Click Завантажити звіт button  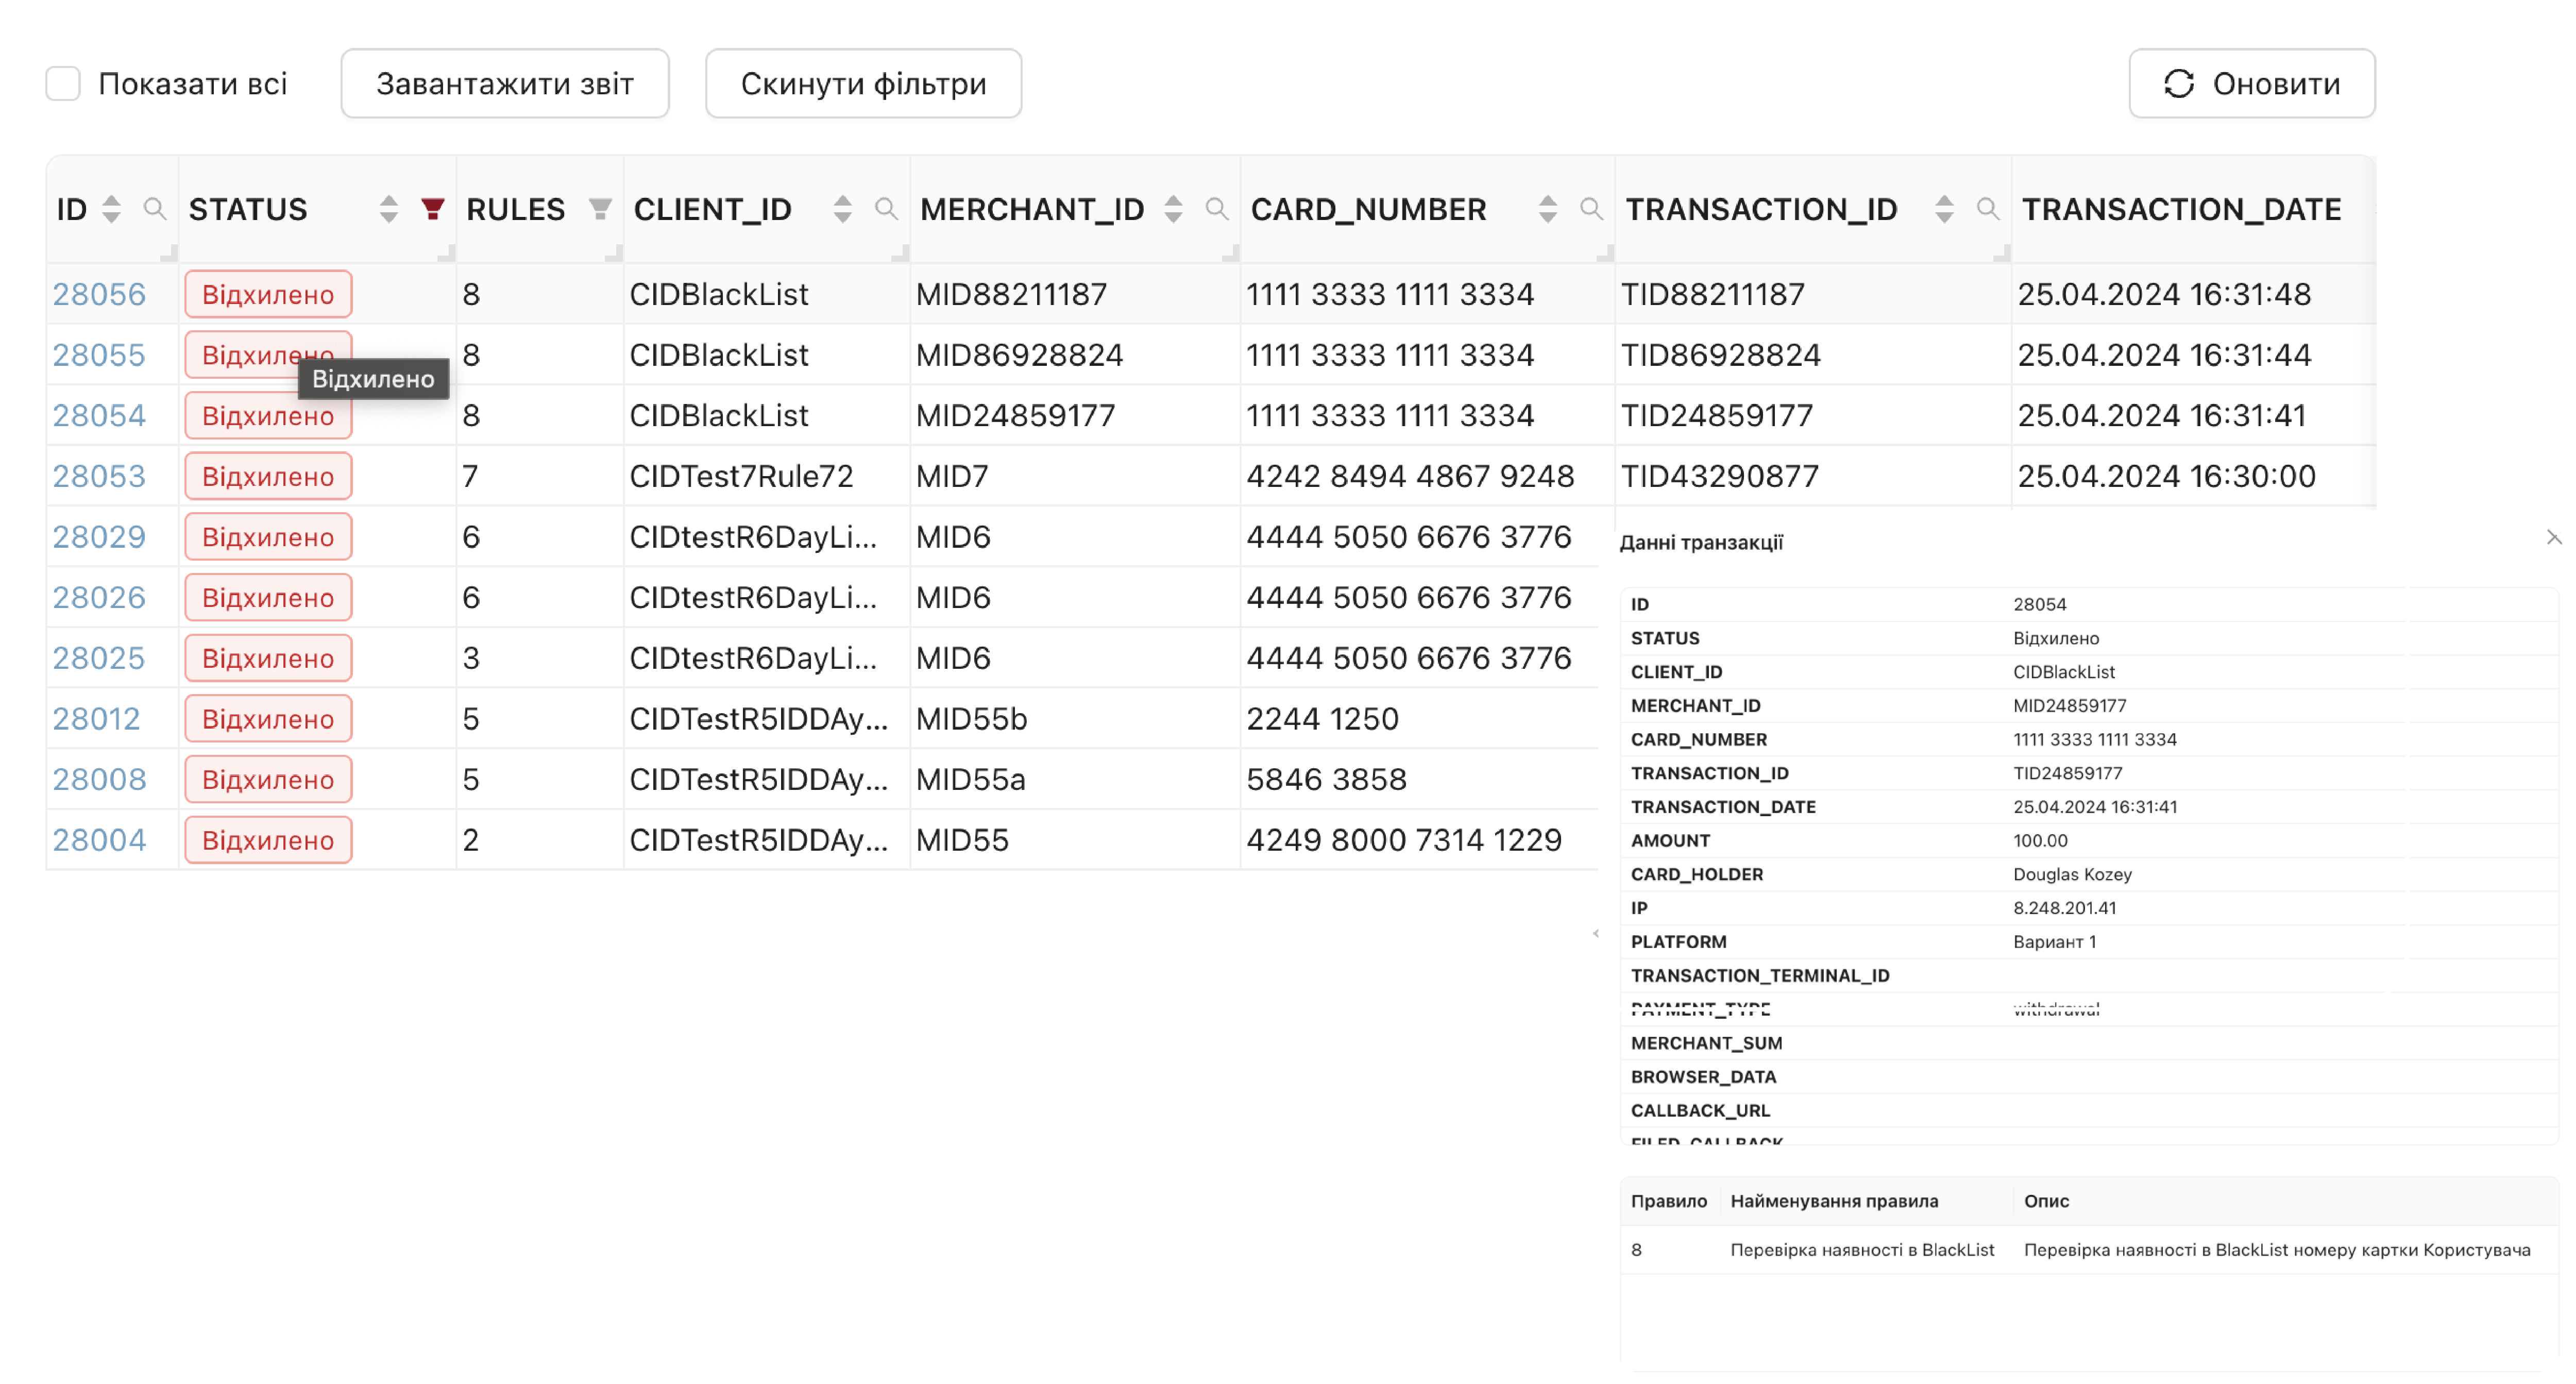(504, 84)
